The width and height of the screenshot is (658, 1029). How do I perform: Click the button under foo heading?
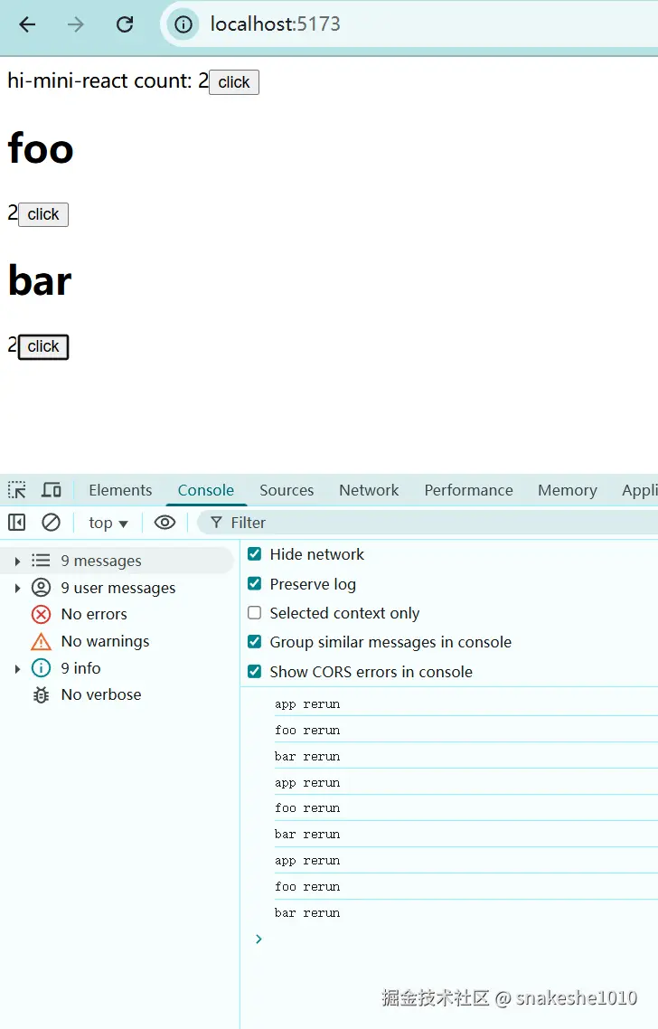[x=43, y=214]
